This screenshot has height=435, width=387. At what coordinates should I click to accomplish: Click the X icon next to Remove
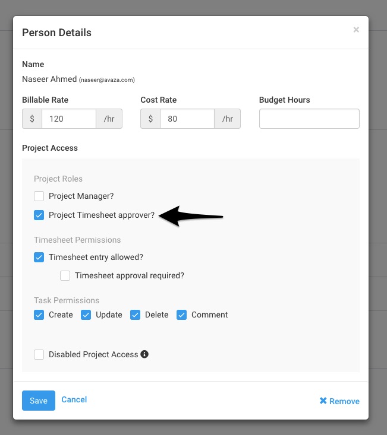click(x=323, y=401)
